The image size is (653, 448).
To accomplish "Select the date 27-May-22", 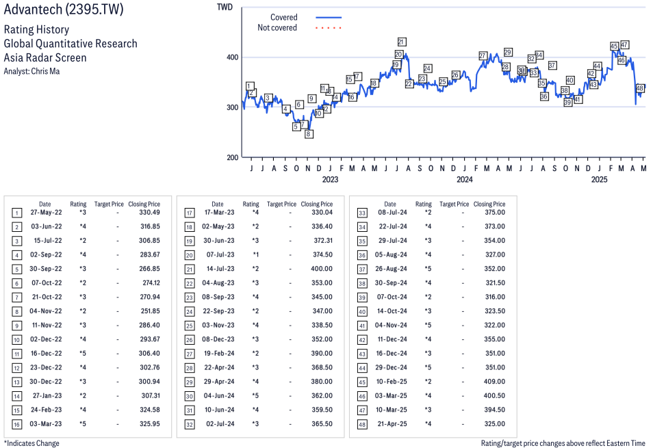I will click(47, 213).
